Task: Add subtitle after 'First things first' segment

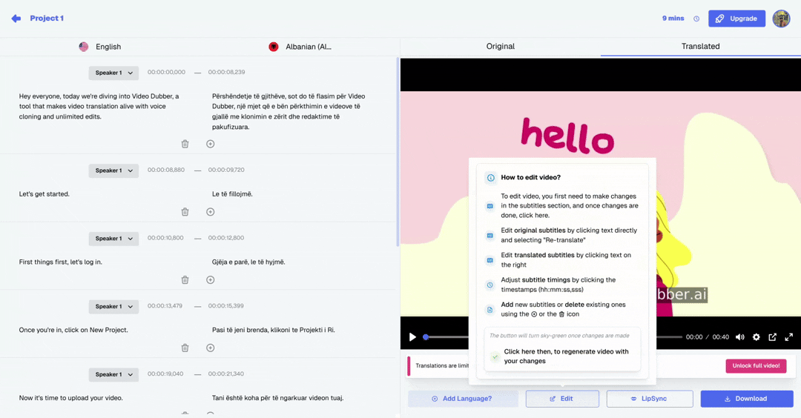Action: pos(211,279)
